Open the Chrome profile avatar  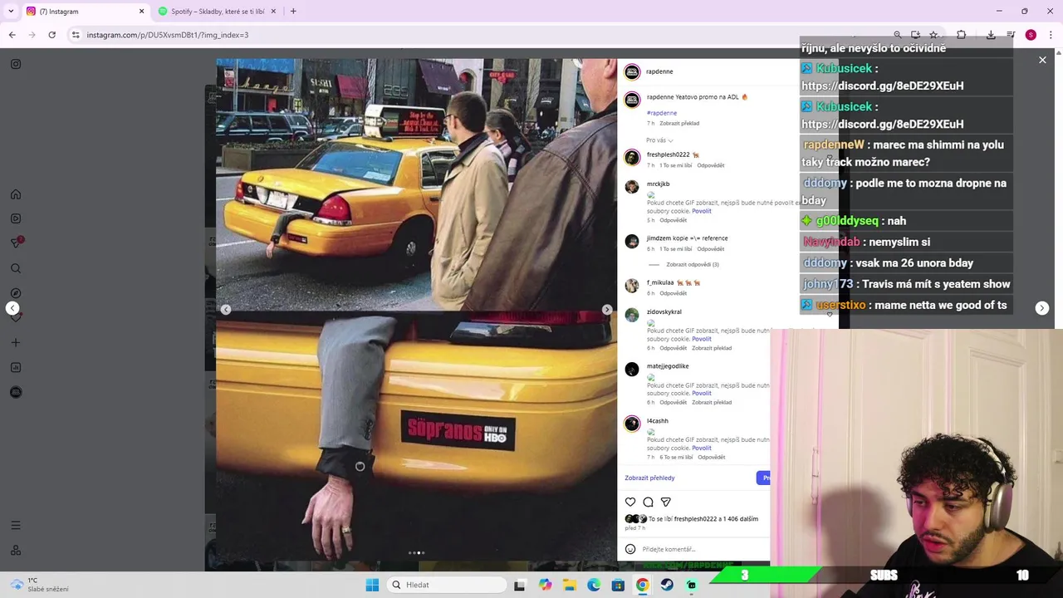pyautogui.click(x=1031, y=35)
